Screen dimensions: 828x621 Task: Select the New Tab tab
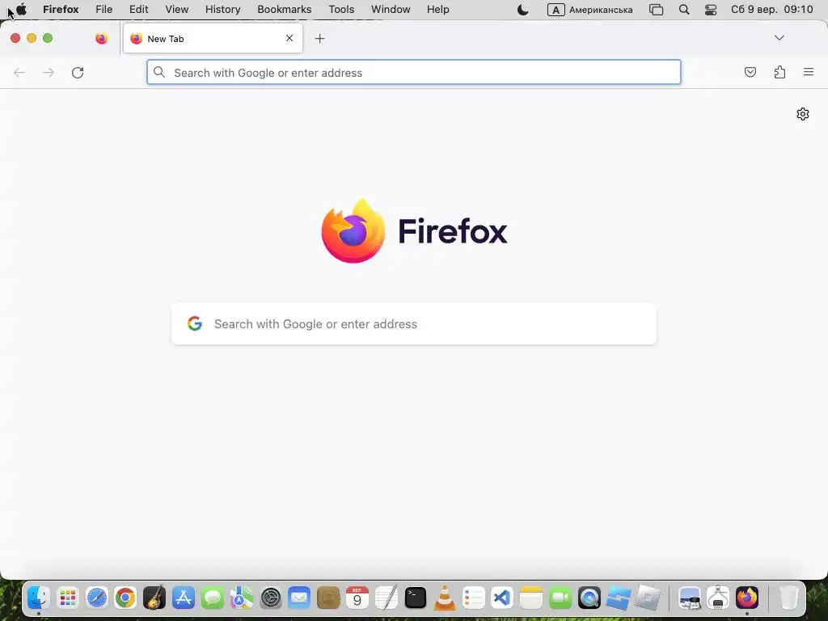click(x=213, y=38)
